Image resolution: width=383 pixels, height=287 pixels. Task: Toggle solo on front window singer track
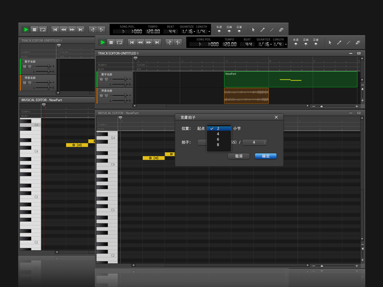(x=106, y=79)
